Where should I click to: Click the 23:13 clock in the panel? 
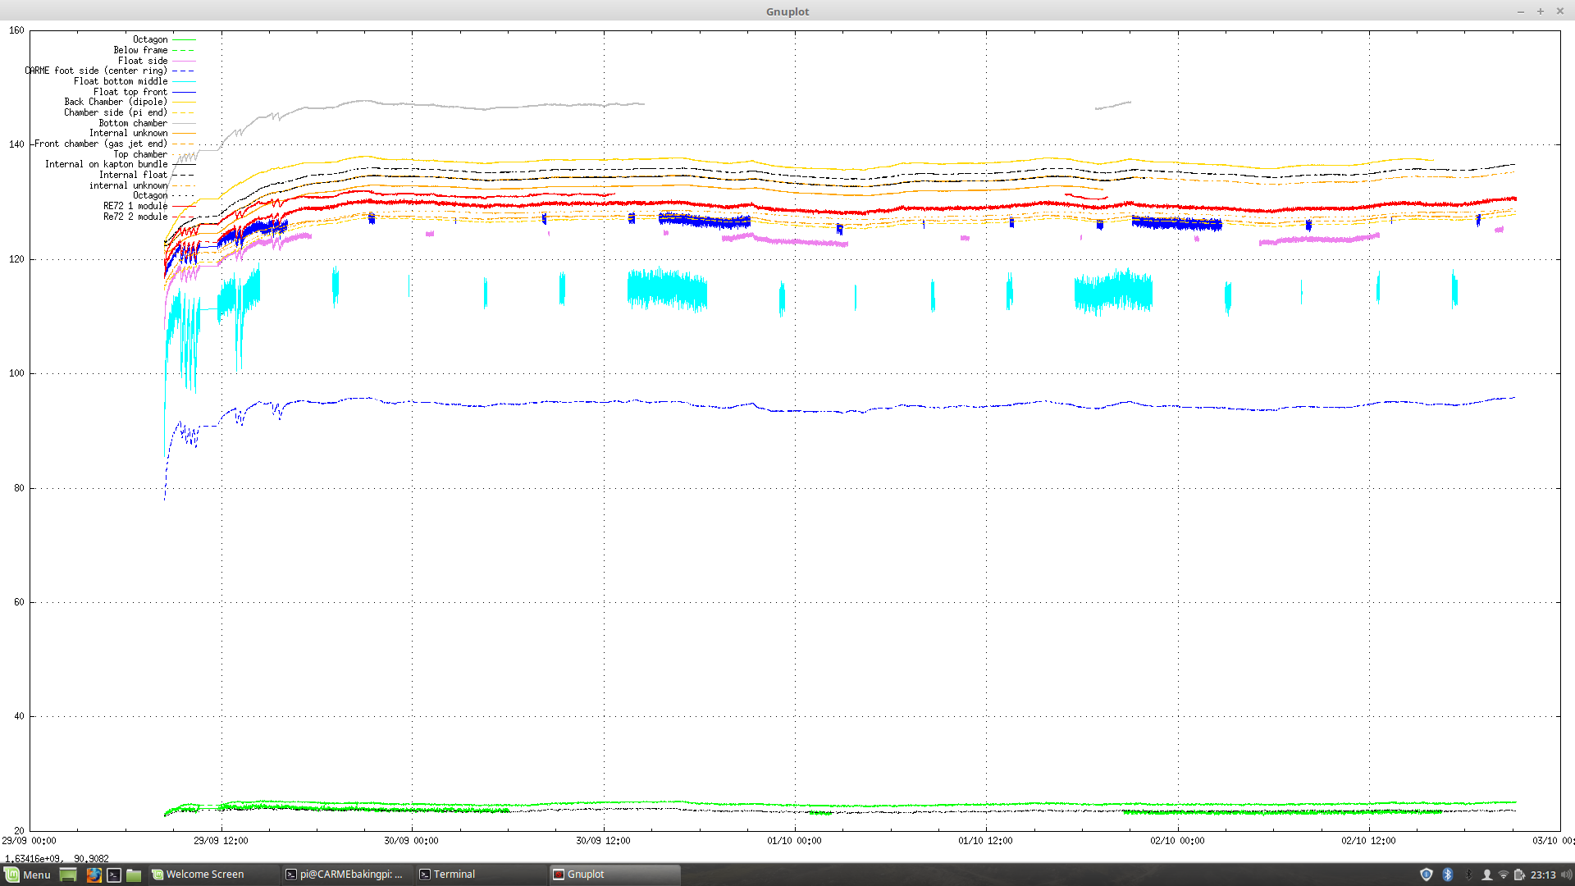pos(1543,875)
